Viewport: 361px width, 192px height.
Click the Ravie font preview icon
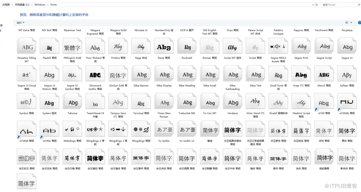(x=164, y=46)
